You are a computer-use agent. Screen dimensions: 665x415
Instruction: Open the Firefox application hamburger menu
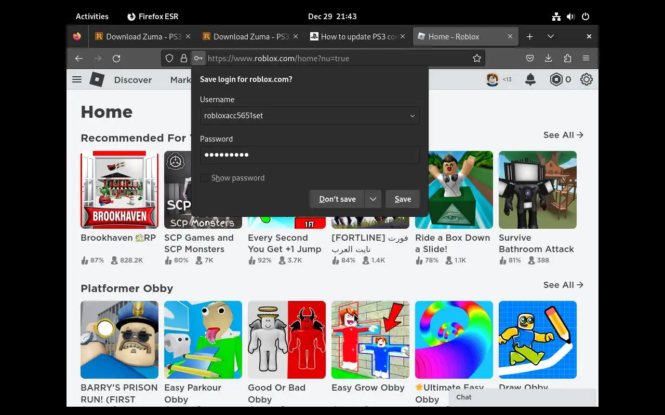pyautogui.click(x=586, y=59)
